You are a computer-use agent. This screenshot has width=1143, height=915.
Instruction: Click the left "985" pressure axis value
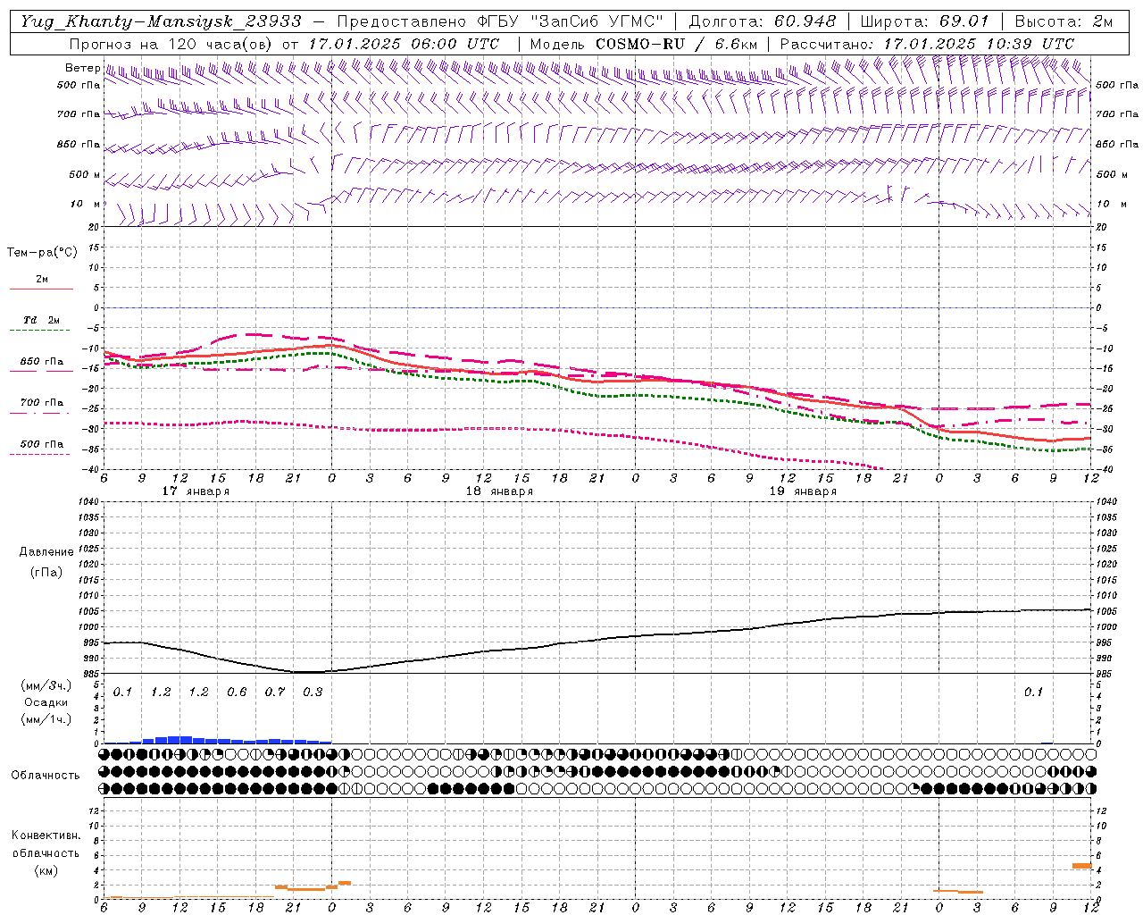tap(92, 674)
